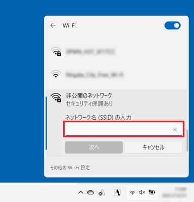Viewport: 194px width, 202px height.
Task: Show hidden tray icons chevron
Action: point(81,192)
